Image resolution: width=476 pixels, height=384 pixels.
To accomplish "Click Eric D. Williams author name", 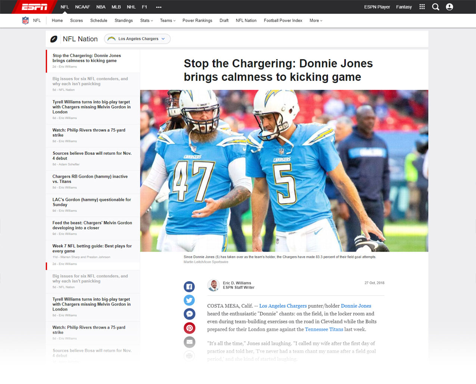I will click(237, 283).
